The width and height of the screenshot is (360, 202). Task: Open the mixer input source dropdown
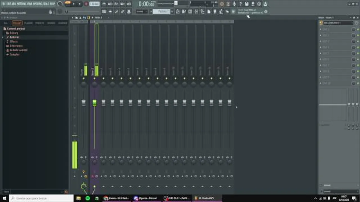(338, 23)
